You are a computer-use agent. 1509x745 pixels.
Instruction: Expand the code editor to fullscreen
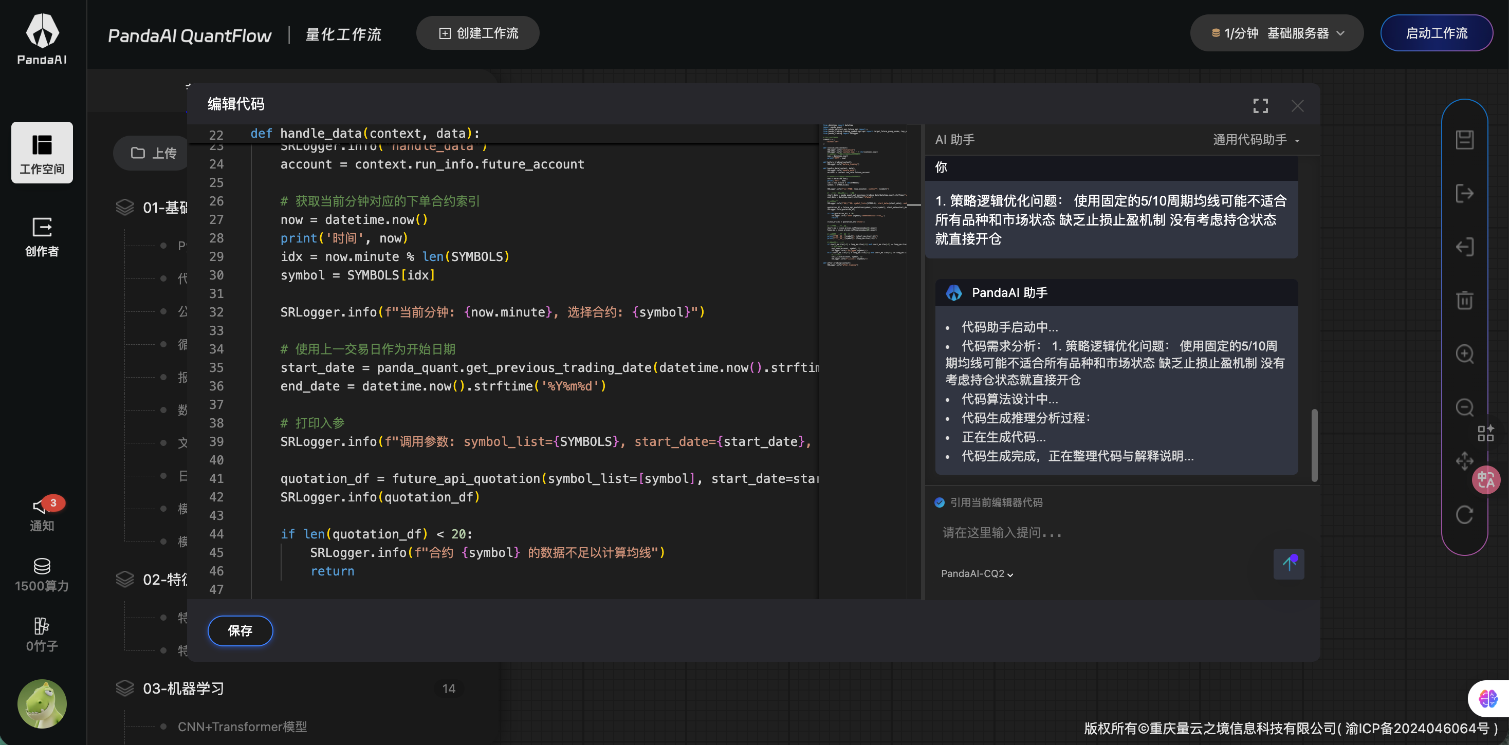tap(1261, 105)
